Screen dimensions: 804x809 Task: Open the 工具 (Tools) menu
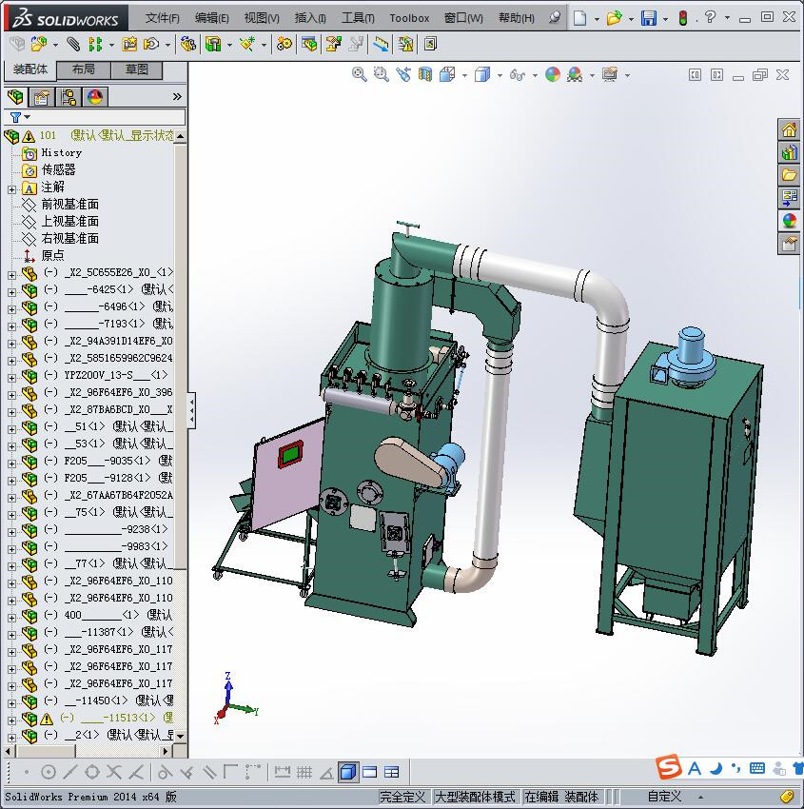pyautogui.click(x=358, y=18)
